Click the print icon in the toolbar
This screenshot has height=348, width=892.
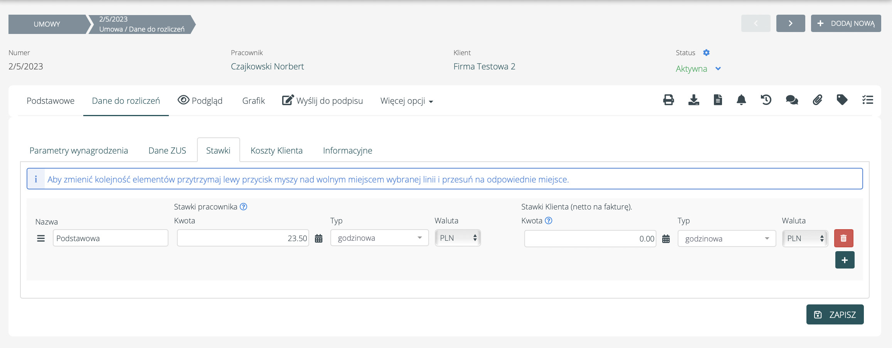click(668, 100)
